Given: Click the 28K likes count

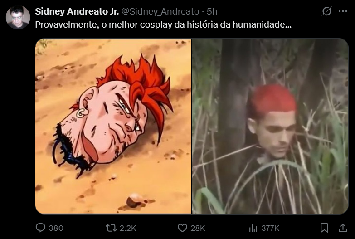Looking at the screenshot, I should [x=198, y=228].
